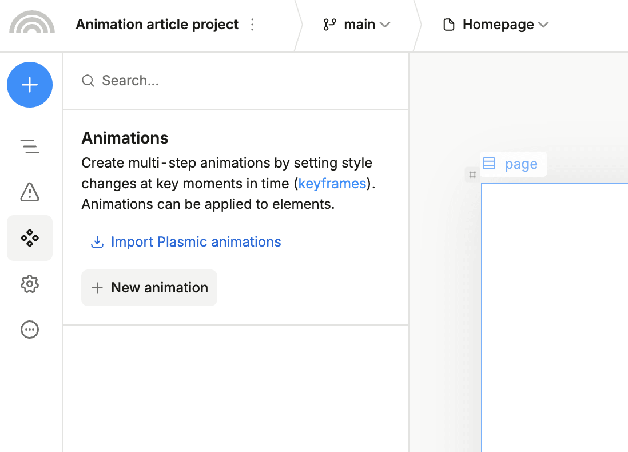Select the page frame label above the canvas

(521, 164)
